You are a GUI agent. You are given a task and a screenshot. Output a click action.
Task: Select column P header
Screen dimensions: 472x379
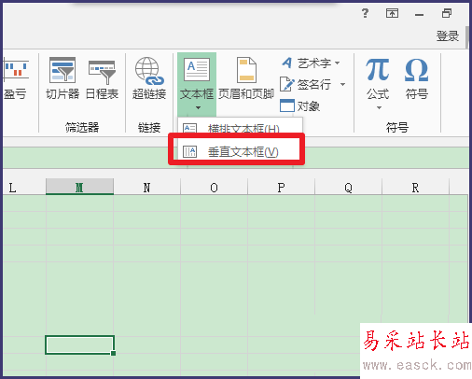tap(281, 188)
